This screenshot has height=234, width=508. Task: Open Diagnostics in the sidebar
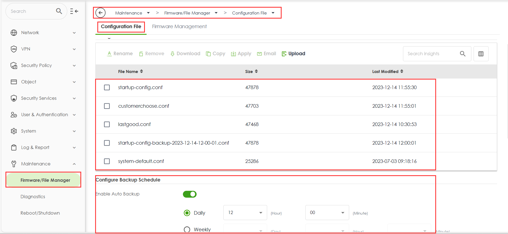[x=33, y=197]
